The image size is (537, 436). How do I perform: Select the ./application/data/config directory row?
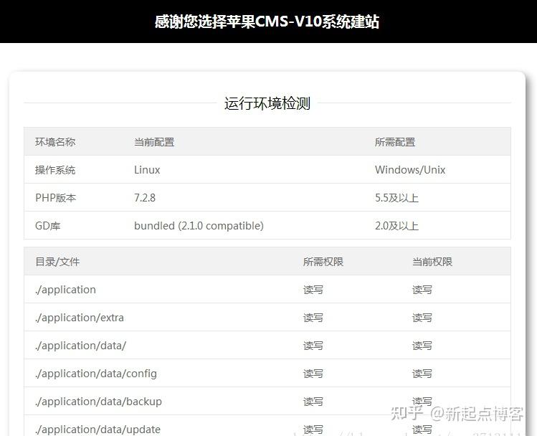click(267, 374)
